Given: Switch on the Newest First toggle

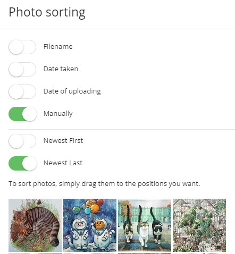Looking at the screenshot, I should 22,141.
